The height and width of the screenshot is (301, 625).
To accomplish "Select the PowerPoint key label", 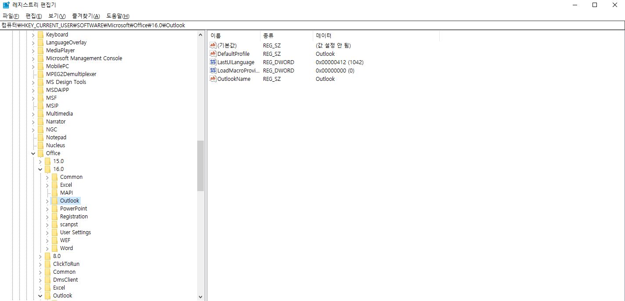I will pos(73,209).
